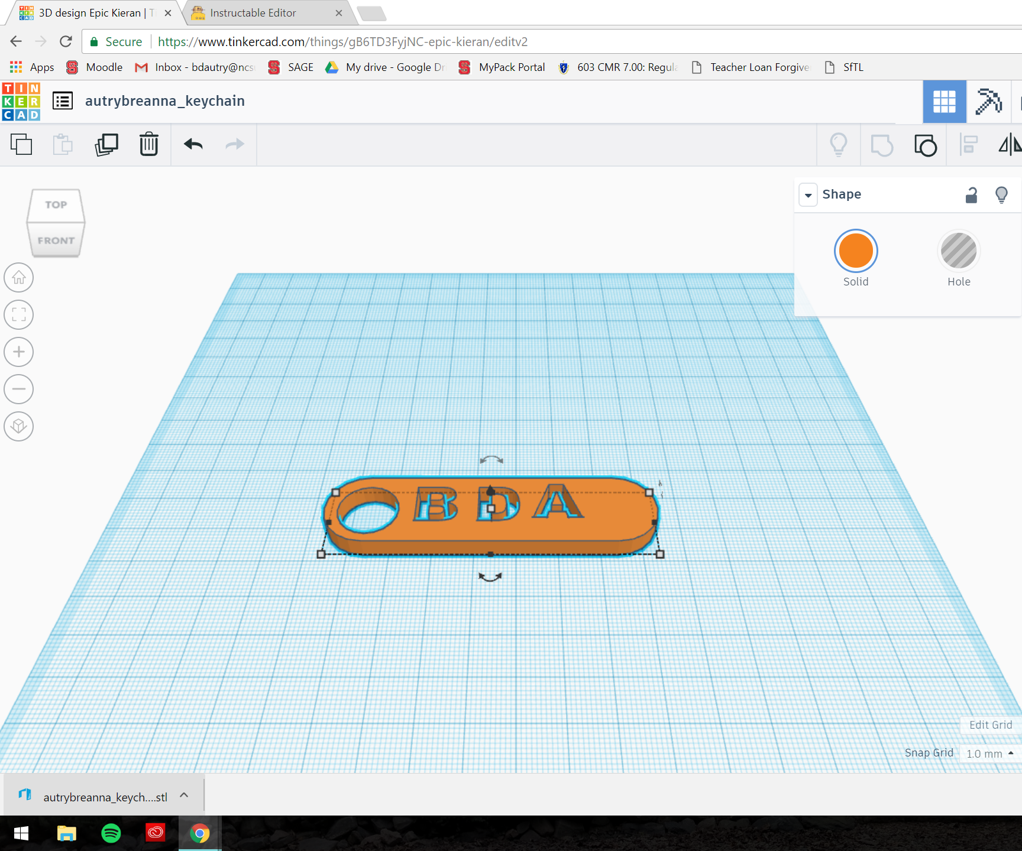The height and width of the screenshot is (851, 1022).
Task: Open Apps bookmark
Action: click(32, 67)
